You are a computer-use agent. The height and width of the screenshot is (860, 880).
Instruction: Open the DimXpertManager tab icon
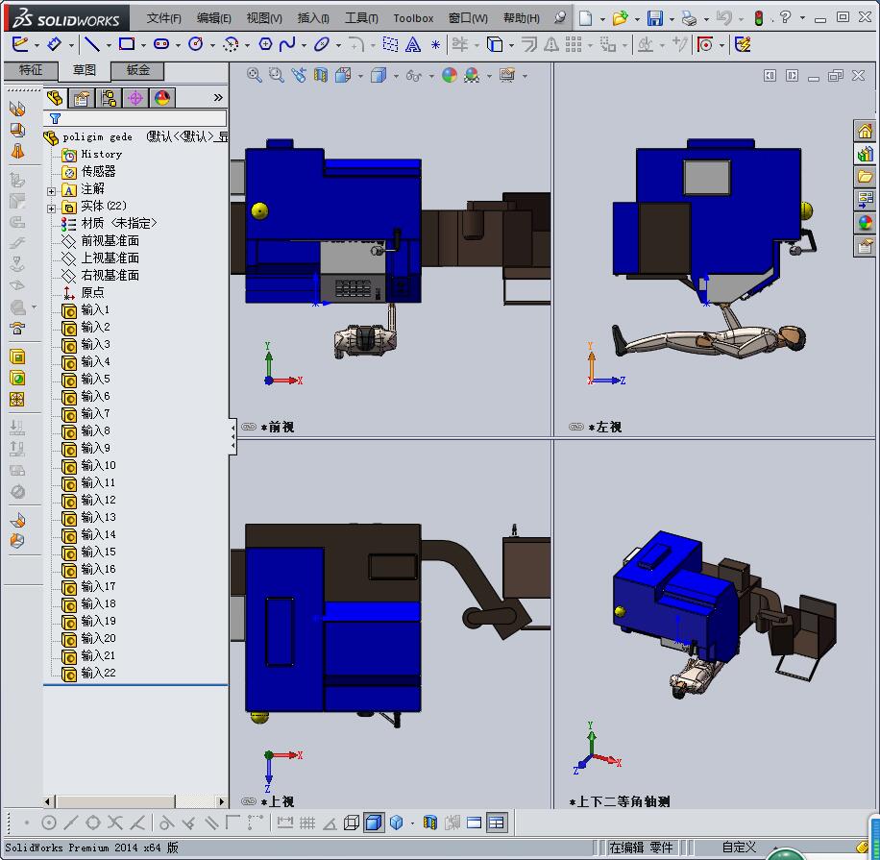[135, 98]
